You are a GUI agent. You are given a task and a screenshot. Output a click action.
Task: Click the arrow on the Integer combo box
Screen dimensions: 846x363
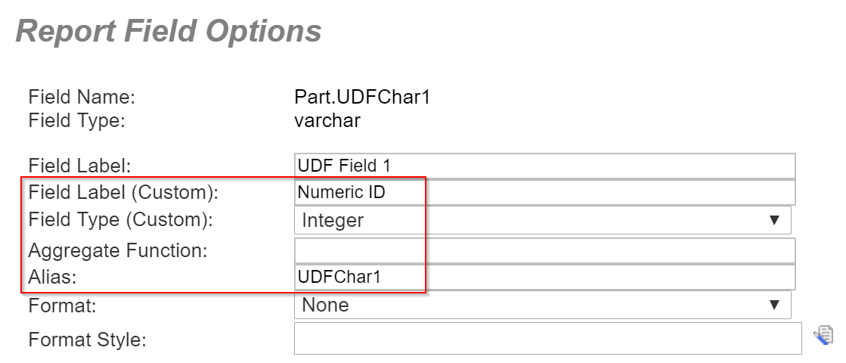[x=774, y=220]
